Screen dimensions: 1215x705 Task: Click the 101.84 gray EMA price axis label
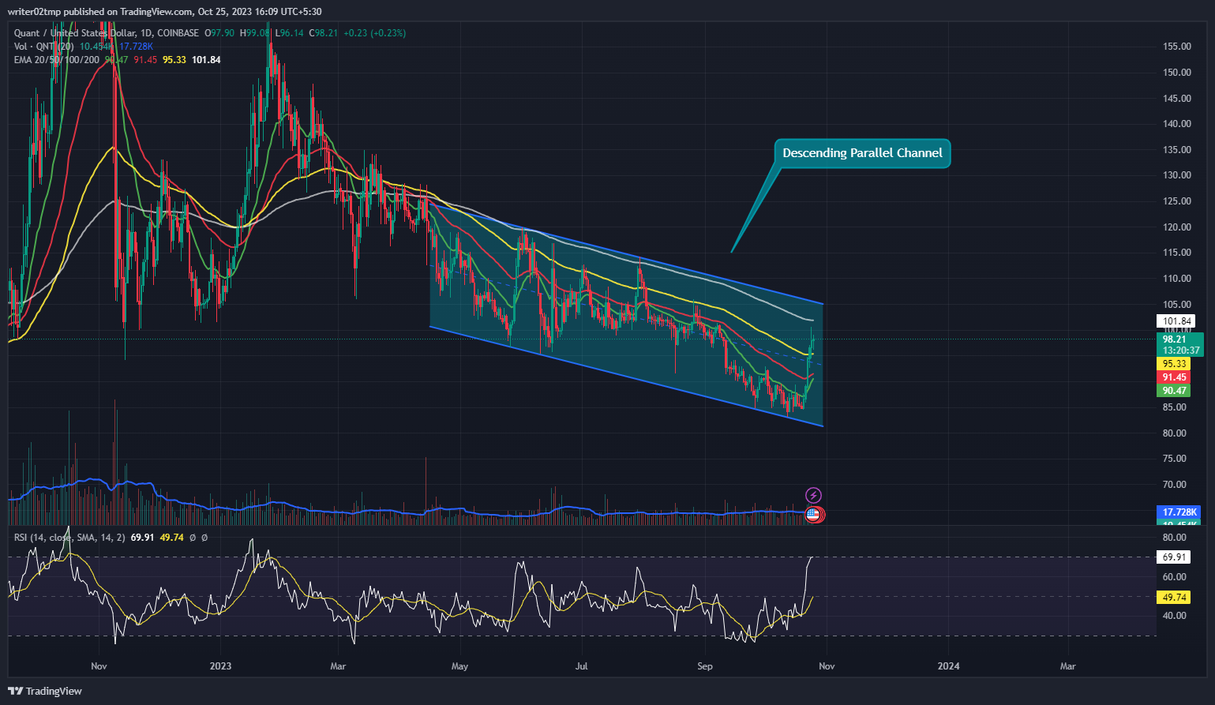(x=1176, y=321)
